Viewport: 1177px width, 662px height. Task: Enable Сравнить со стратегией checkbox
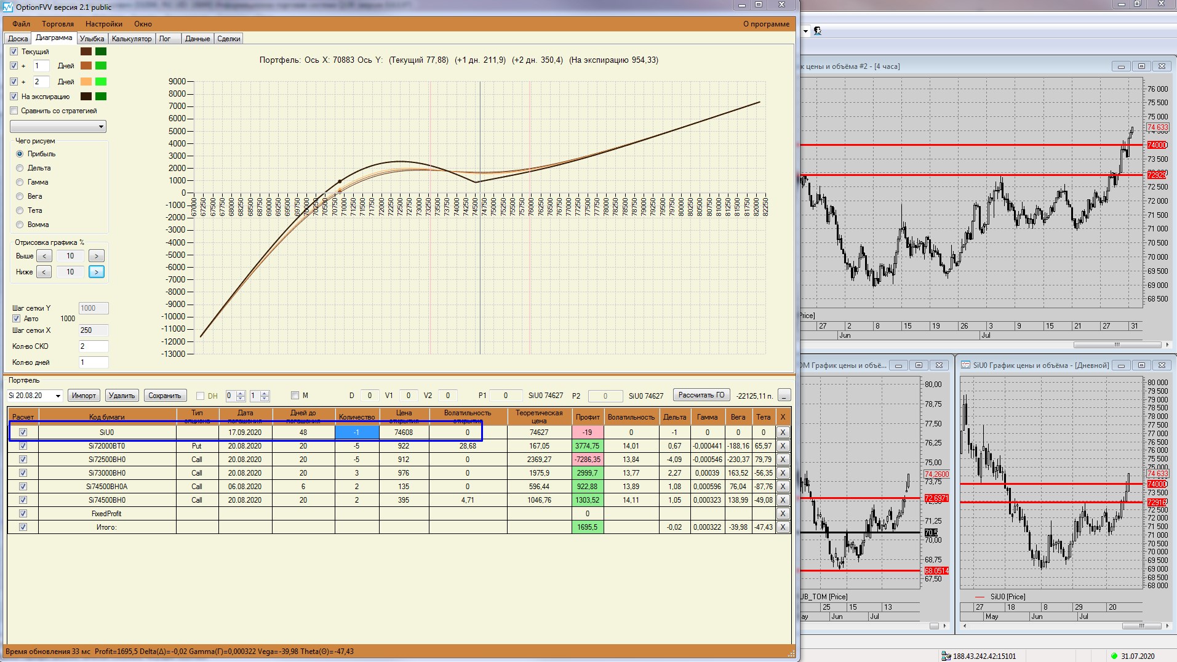pos(14,111)
